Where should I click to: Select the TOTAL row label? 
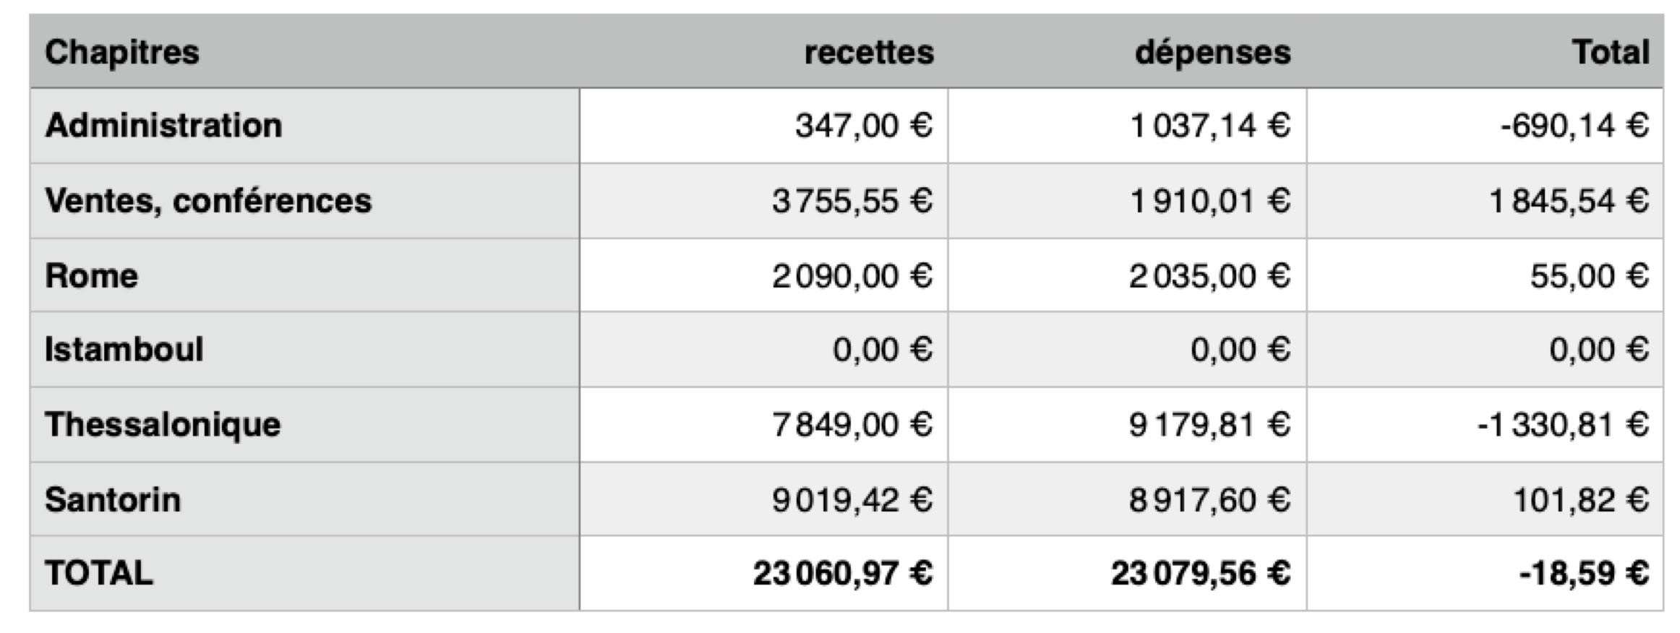[x=99, y=574]
